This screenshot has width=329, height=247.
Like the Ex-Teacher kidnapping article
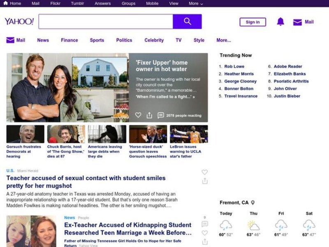click(x=205, y=233)
